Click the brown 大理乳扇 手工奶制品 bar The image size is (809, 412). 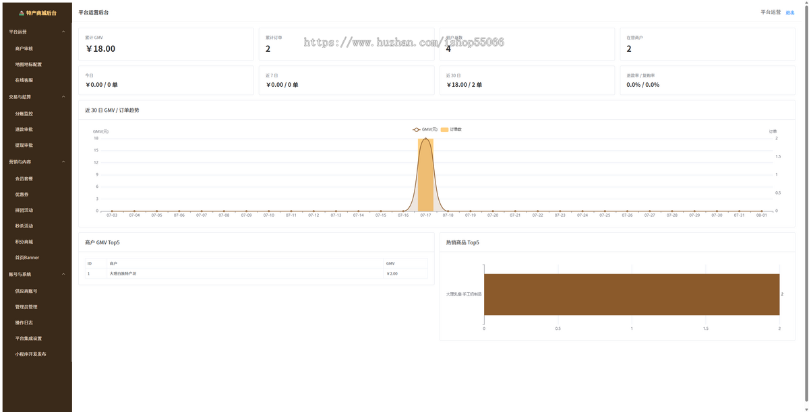[x=632, y=294]
